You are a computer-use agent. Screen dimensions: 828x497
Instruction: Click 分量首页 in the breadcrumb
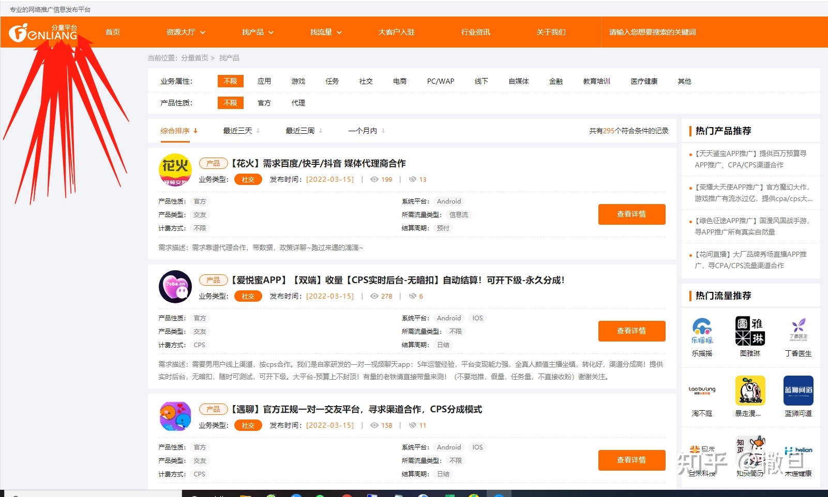point(194,58)
